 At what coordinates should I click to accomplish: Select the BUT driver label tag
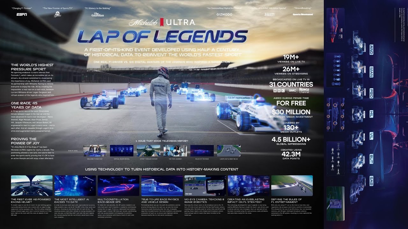point(371,158)
